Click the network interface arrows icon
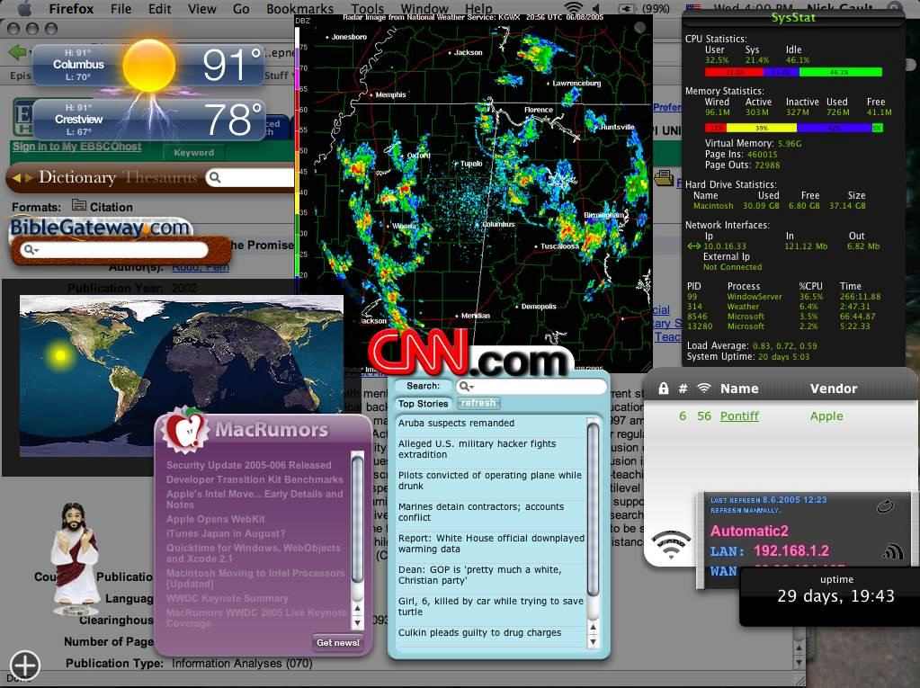Image resolution: width=920 pixels, height=688 pixels. [693, 246]
